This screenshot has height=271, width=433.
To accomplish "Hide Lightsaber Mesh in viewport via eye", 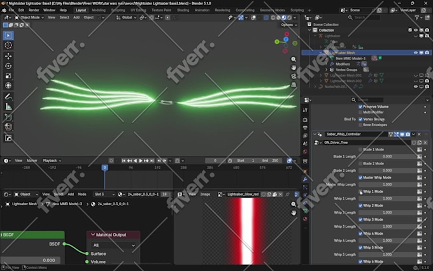I will 416,52.
